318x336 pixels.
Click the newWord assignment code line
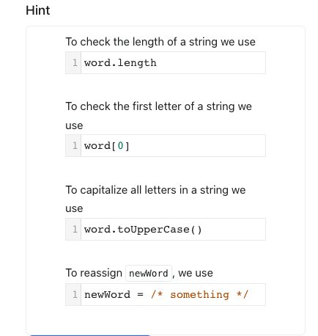tap(166, 294)
